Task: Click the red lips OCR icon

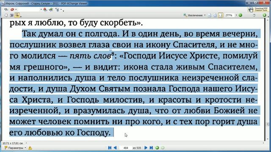Action: (x=12, y=9)
